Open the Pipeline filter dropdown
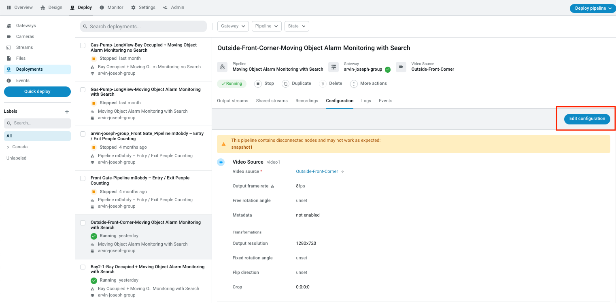The image size is (616, 303). [x=266, y=26]
